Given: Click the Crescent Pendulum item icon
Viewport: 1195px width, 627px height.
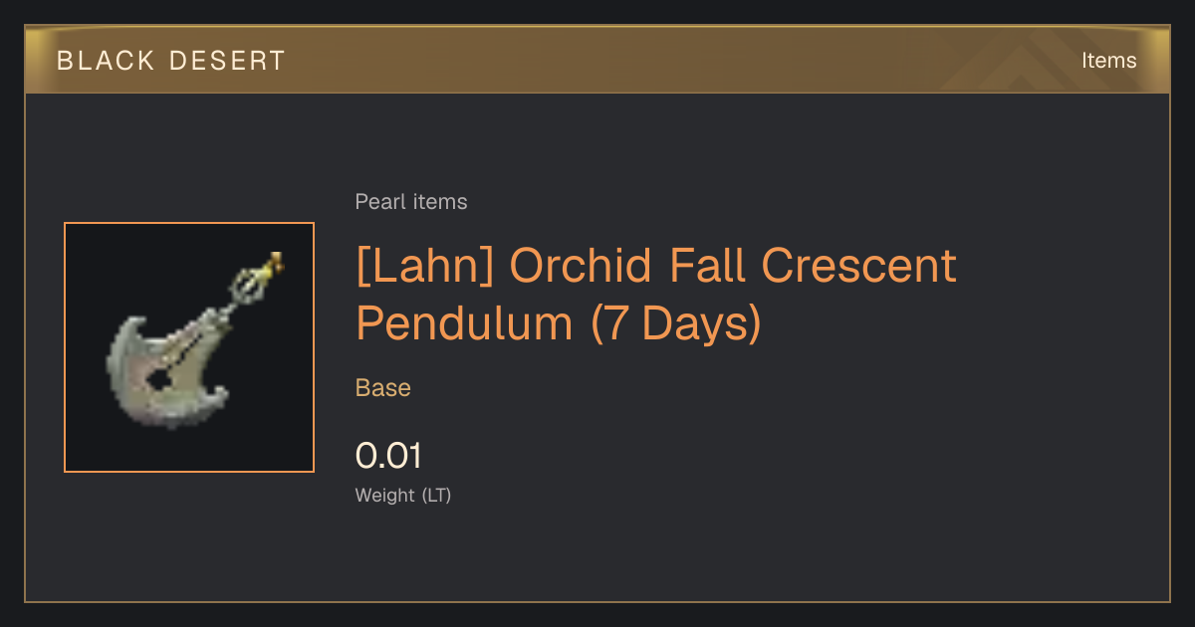Looking at the screenshot, I should [189, 347].
